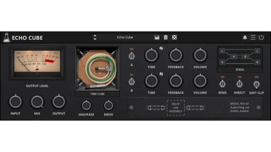Screen dimensions: 271x152
Task: Open notifications bell icon
Action: tap(245, 37)
